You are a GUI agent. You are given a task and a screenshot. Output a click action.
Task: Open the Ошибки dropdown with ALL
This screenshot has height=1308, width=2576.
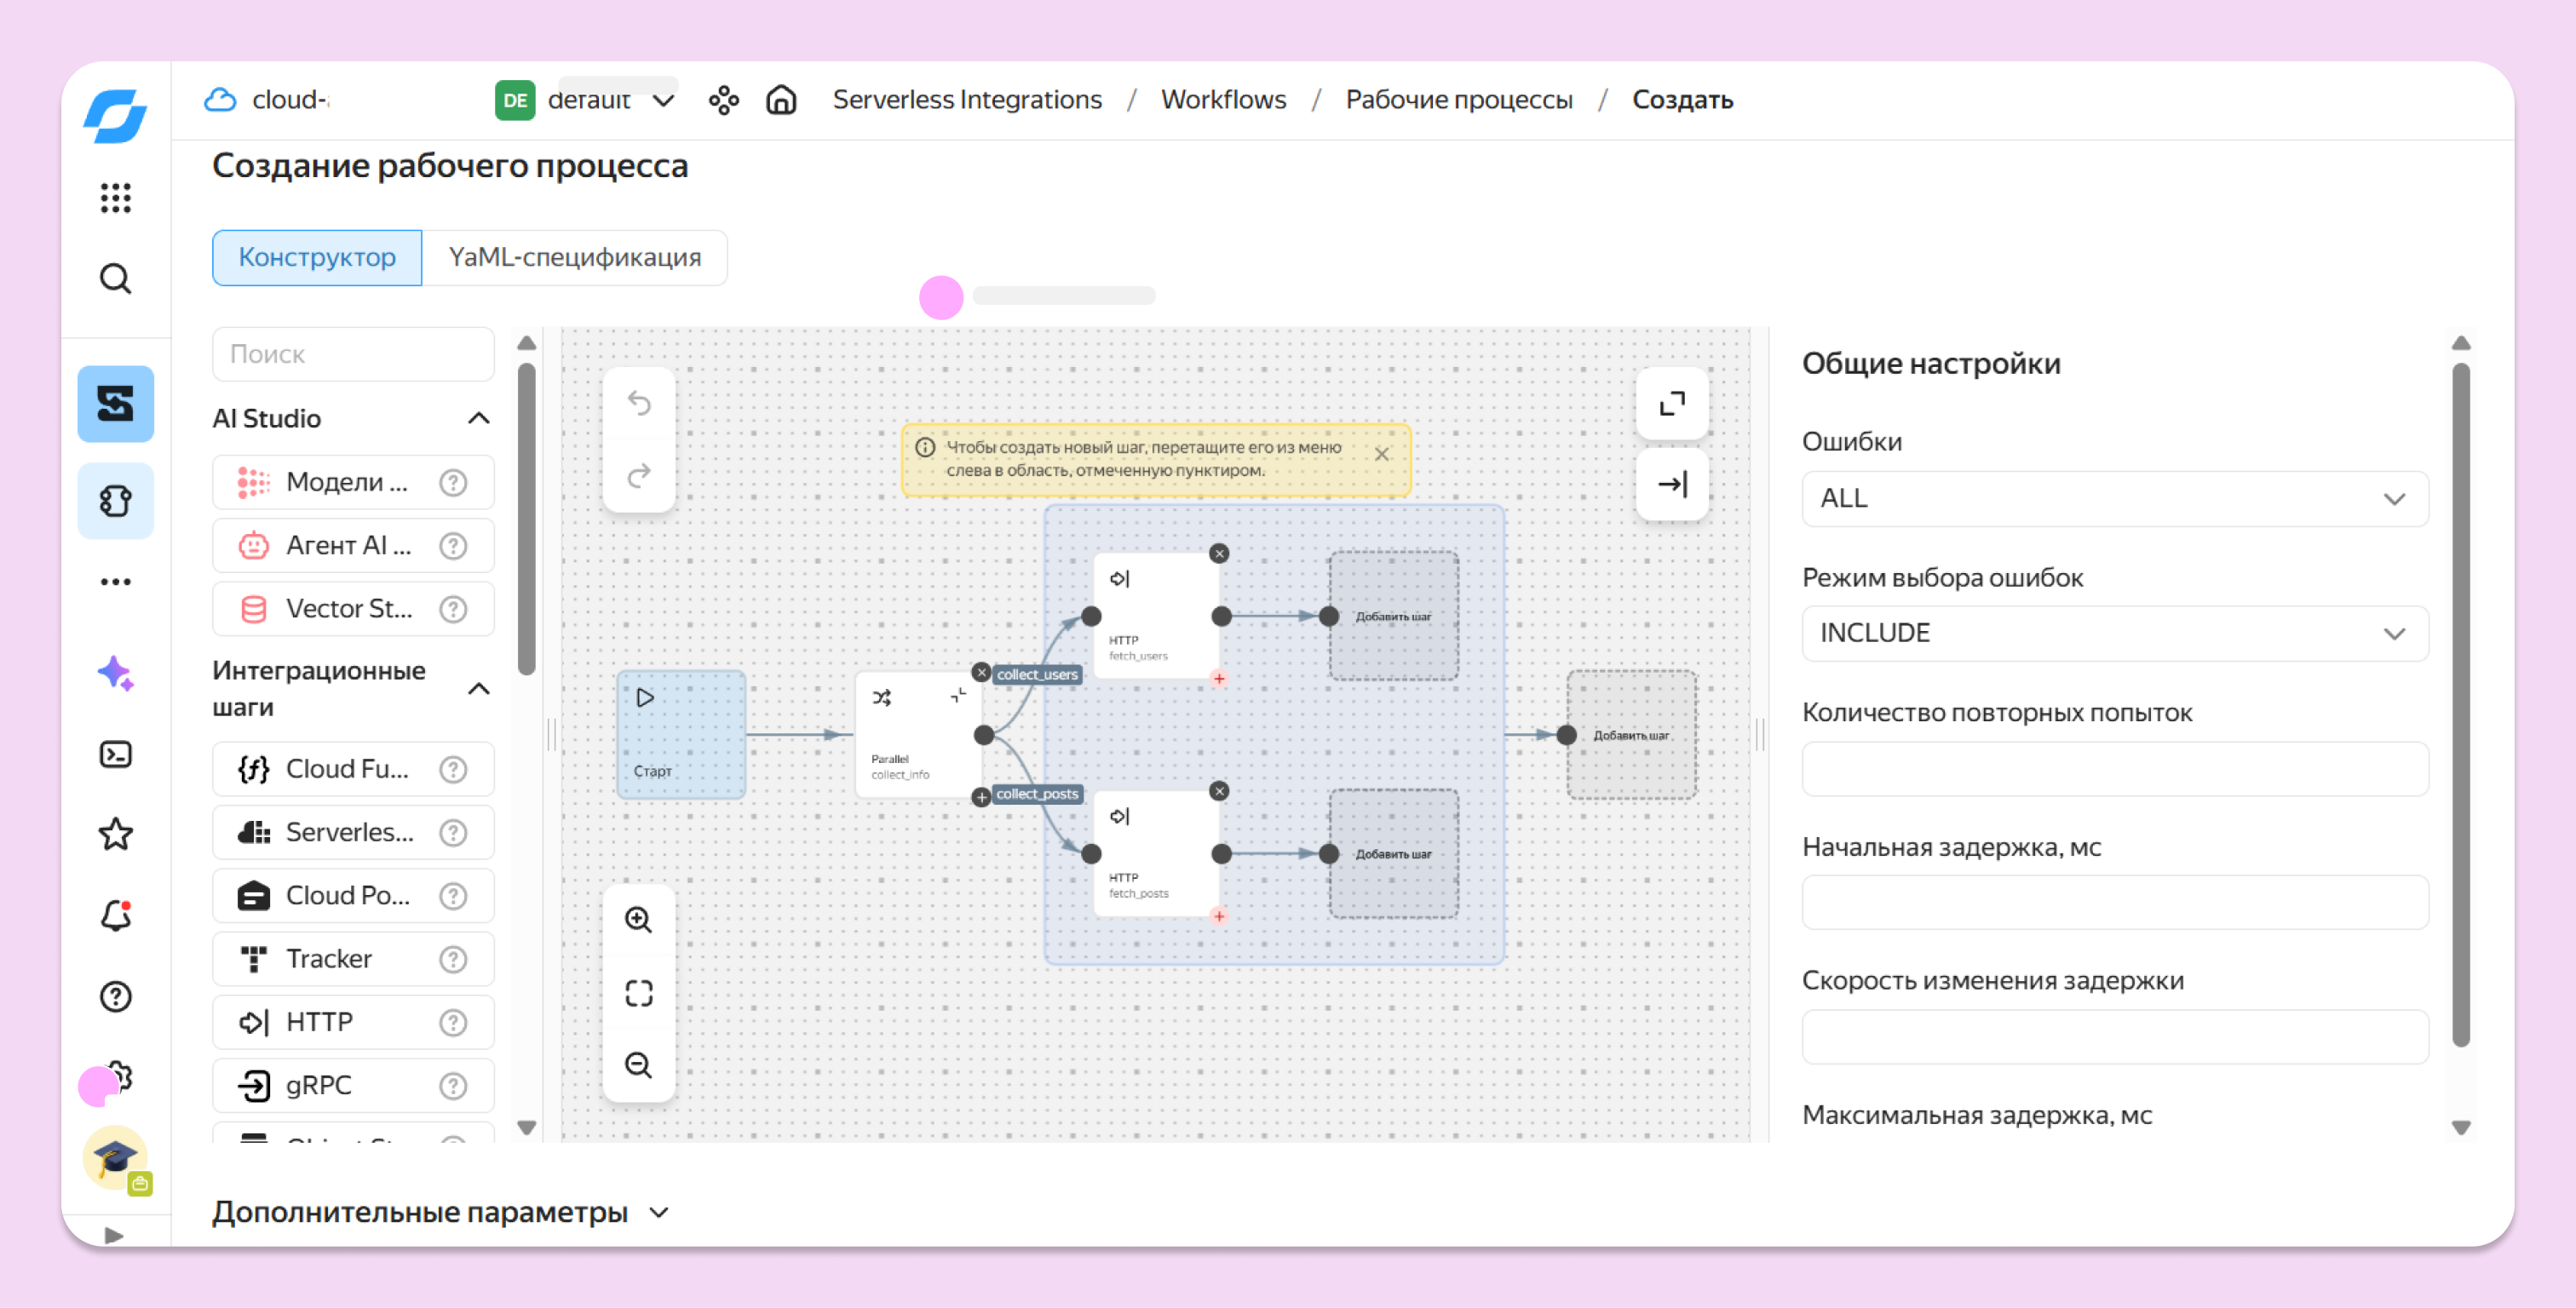click(2114, 498)
